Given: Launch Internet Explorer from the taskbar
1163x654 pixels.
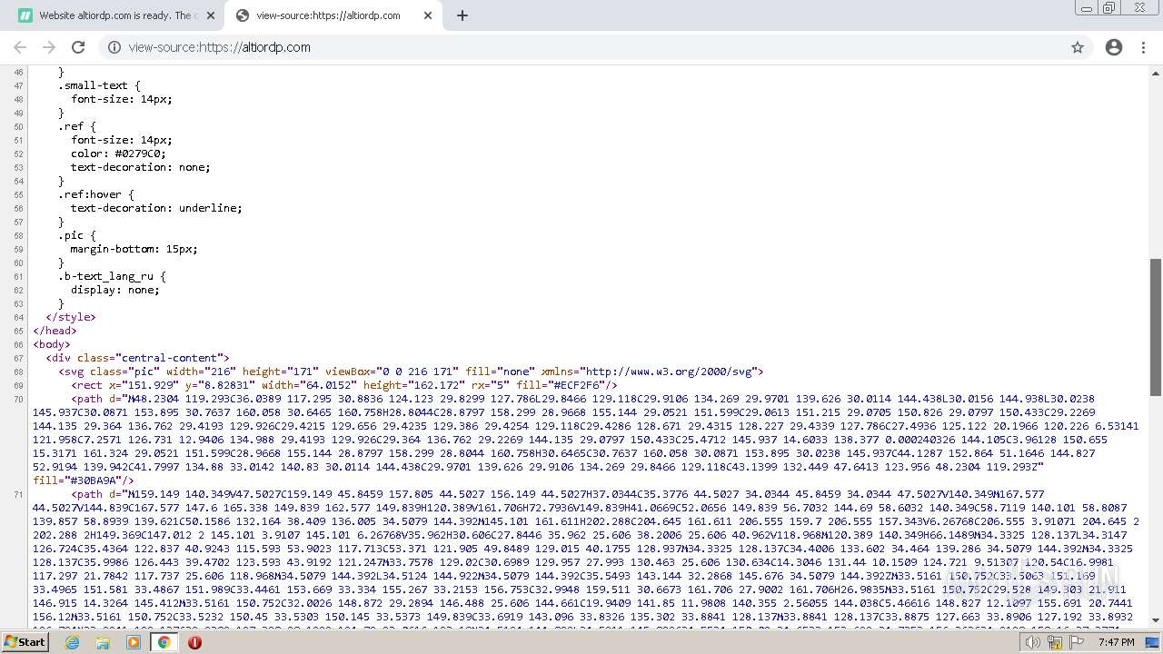Looking at the screenshot, I should [x=73, y=641].
